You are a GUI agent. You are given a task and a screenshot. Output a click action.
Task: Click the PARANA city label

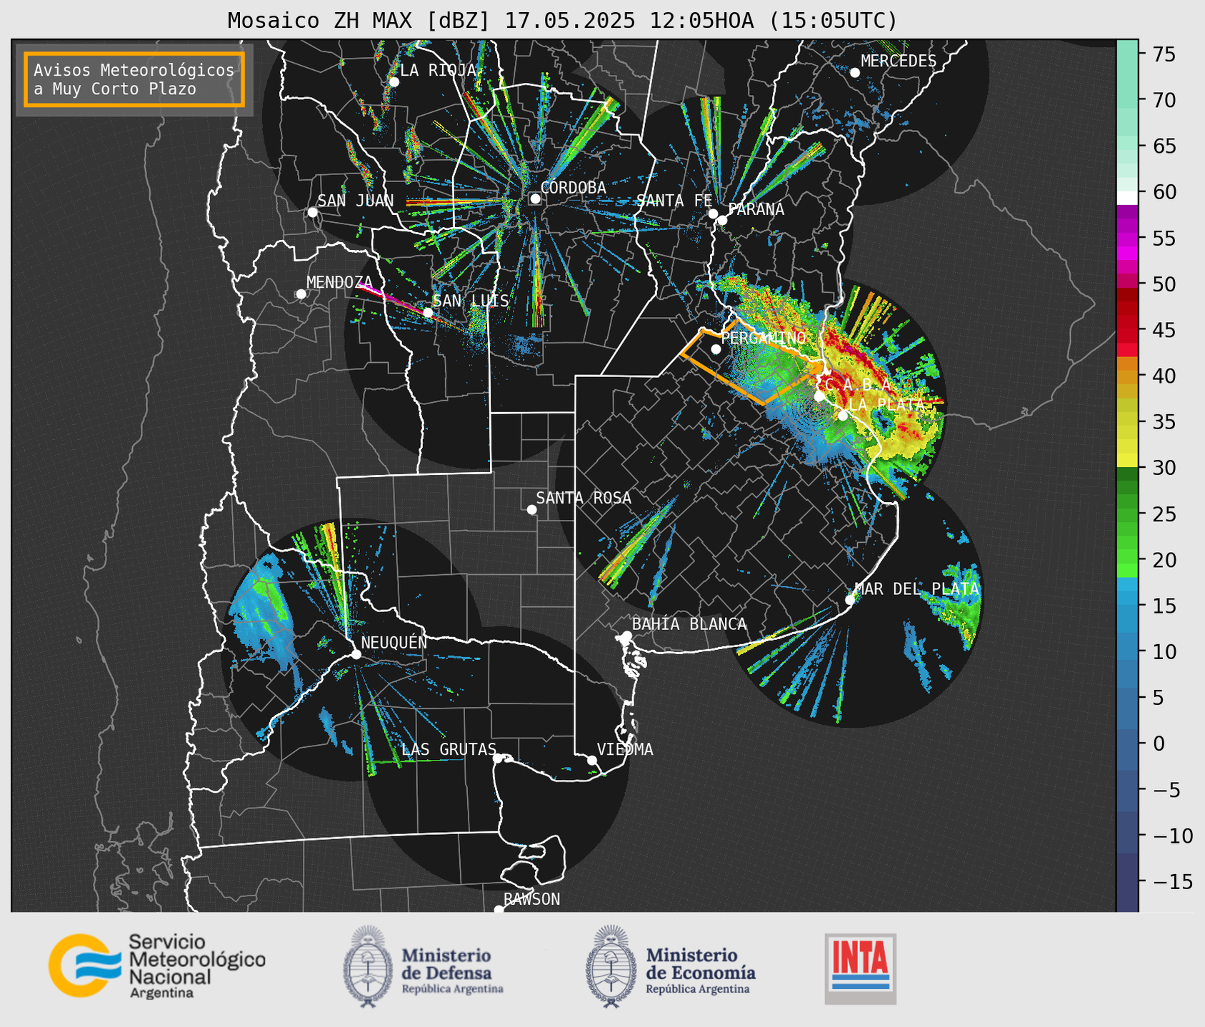(756, 209)
